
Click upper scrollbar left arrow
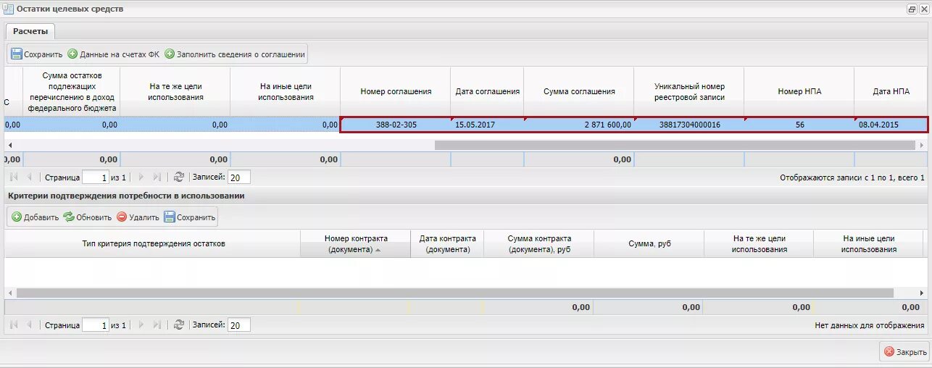click(x=9, y=145)
